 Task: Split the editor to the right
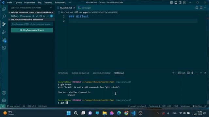tap(201, 8)
